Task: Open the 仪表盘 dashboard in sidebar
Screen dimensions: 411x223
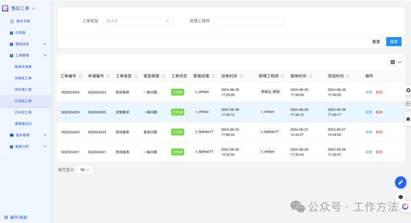Action: click(20, 33)
